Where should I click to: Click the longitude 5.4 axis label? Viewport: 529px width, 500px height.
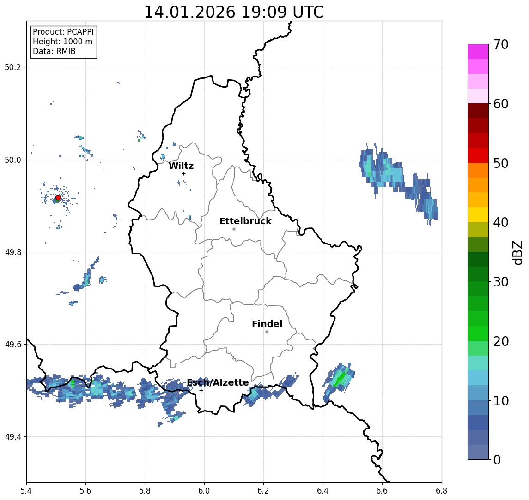point(26,491)
